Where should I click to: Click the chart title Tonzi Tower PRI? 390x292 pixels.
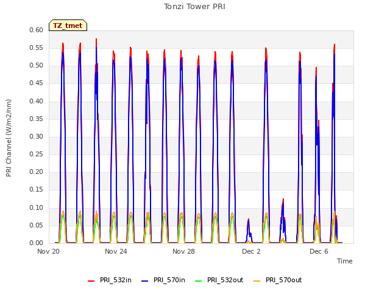(x=194, y=7)
